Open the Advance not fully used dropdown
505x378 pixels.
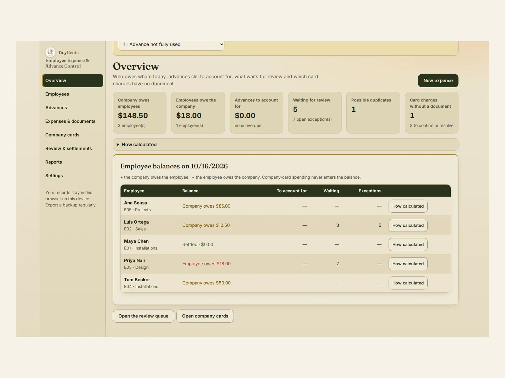coord(171,45)
